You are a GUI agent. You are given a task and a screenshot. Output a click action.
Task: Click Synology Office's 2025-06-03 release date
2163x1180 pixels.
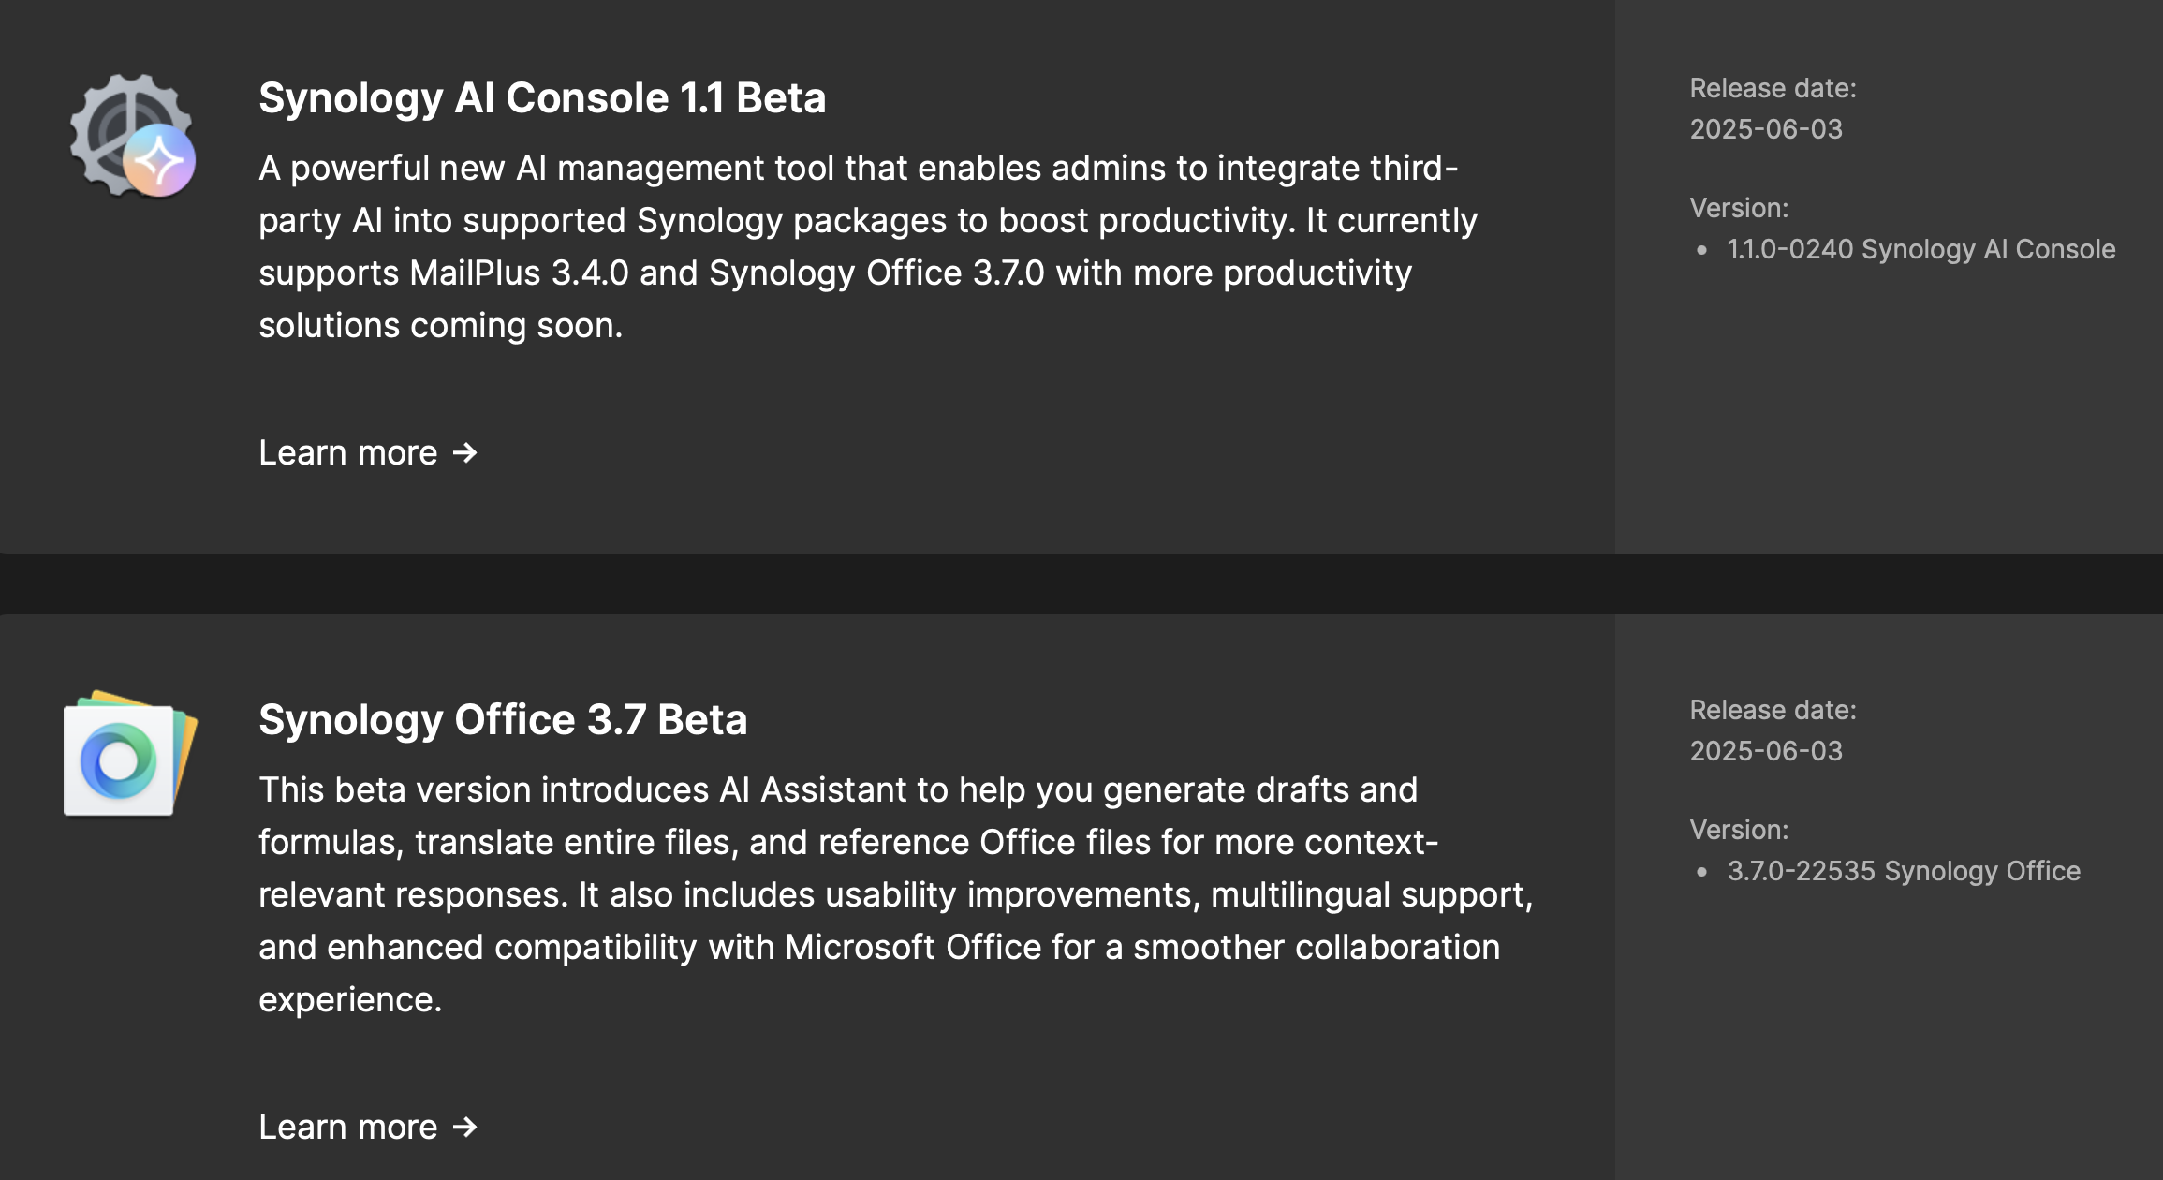[x=1766, y=751]
